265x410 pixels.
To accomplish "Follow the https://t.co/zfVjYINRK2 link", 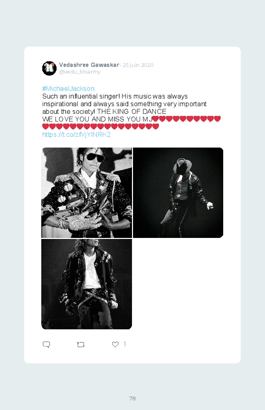I will click(x=76, y=134).
